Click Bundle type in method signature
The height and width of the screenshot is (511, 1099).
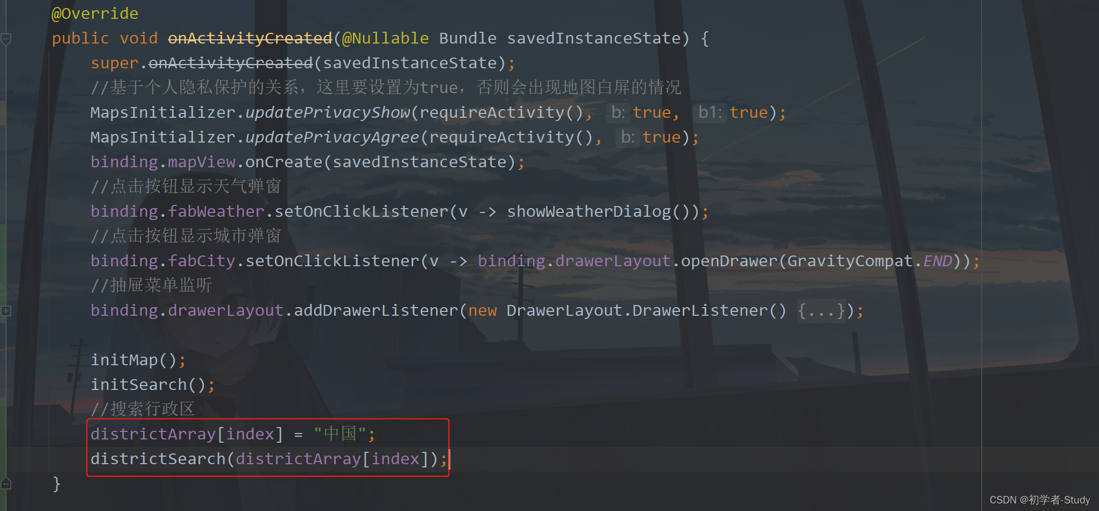tap(467, 38)
